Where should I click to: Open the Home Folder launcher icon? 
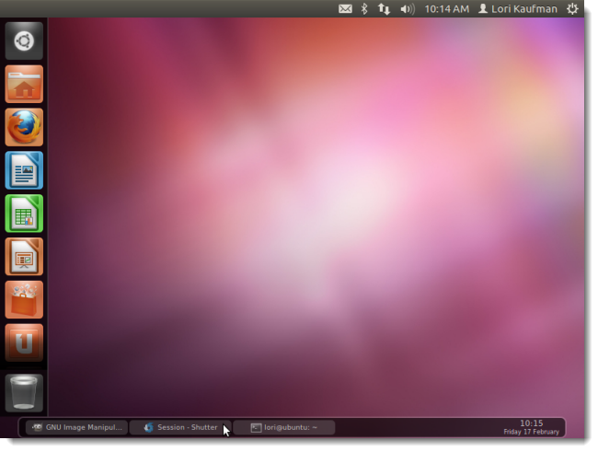pyautogui.click(x=24, y=84)
